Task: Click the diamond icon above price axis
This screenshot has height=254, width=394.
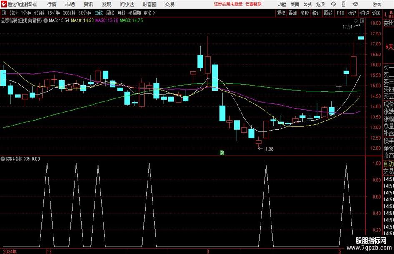Action: pyautogui.click(x=356, y=20)
